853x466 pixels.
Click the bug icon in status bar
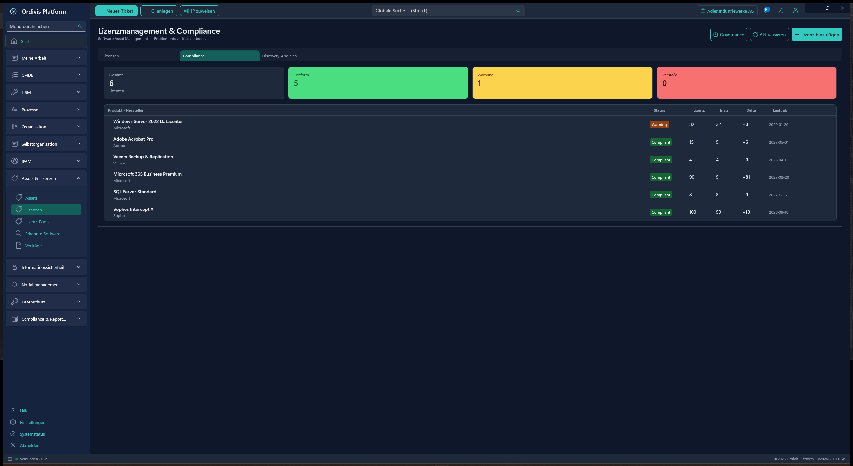point(10,459)
